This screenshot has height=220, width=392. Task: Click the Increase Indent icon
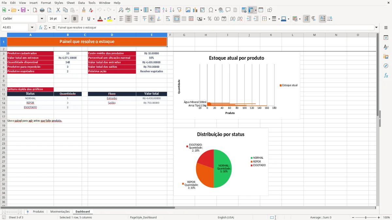[249, 19]
